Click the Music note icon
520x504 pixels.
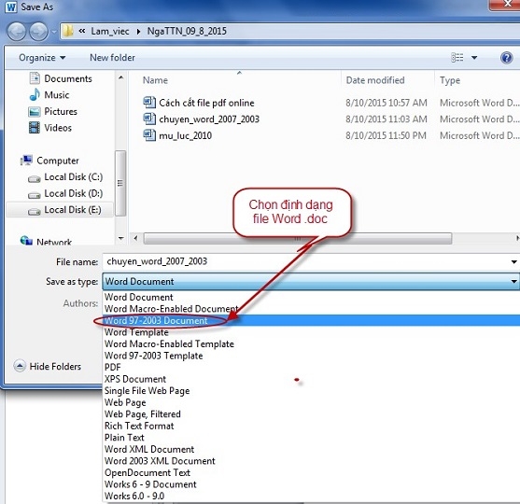(35, 95)
